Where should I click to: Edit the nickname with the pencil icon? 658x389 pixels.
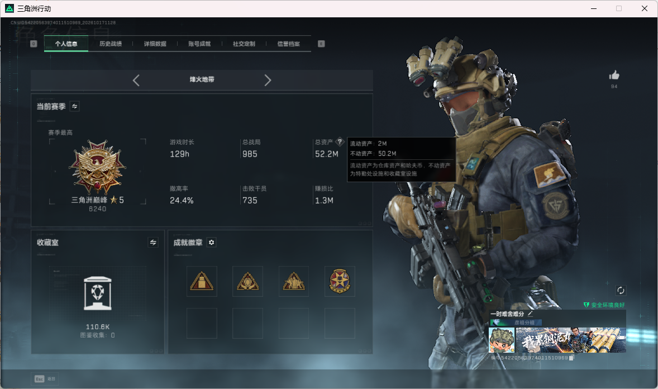(x=530, y=314)
